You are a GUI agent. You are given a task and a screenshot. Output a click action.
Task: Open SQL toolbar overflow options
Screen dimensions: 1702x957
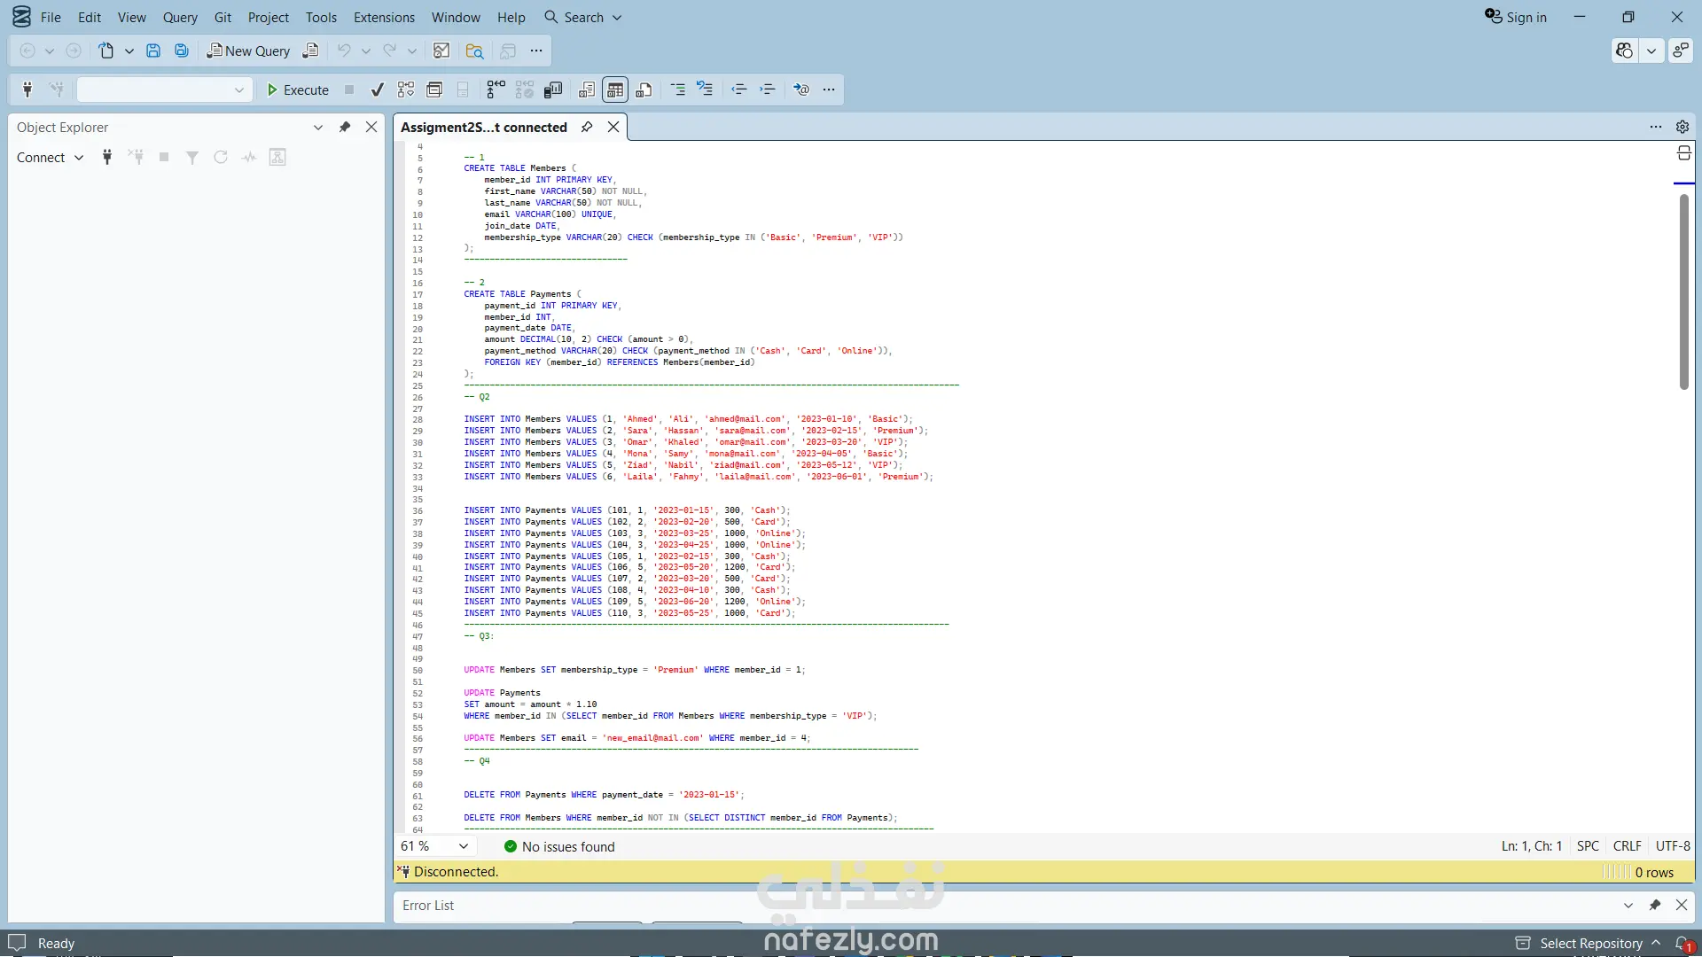pyautogui.click(x=829, y=89)
